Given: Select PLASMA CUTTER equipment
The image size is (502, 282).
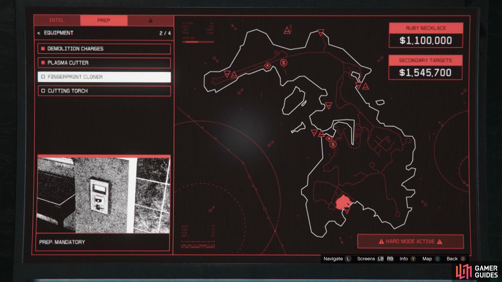Looking at the screenshot, I should coord(104,63).
